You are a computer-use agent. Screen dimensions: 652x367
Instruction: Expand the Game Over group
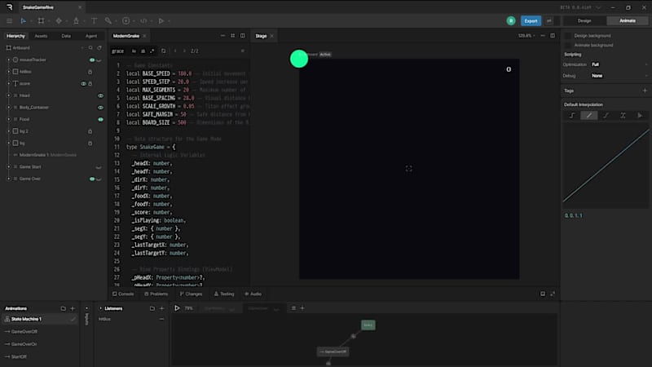pos(8,179)
